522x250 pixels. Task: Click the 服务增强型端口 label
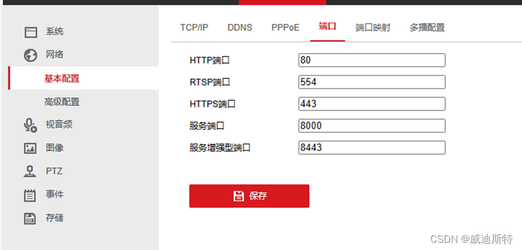(x=220, y=148)
